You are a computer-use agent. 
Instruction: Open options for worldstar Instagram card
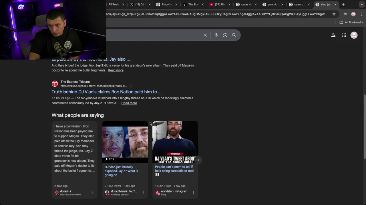(193, 193)
